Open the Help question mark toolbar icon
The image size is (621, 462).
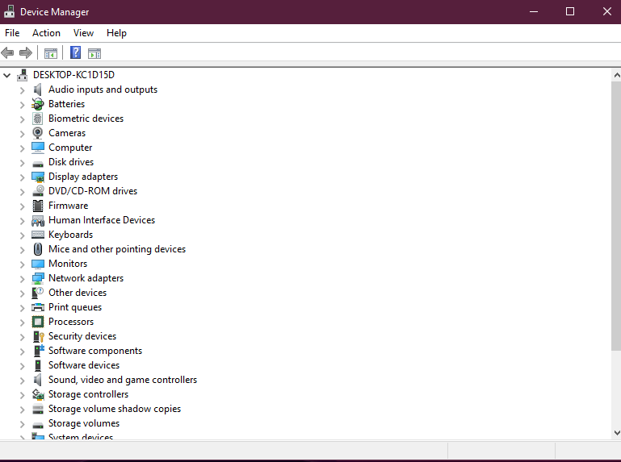(75, 52)
